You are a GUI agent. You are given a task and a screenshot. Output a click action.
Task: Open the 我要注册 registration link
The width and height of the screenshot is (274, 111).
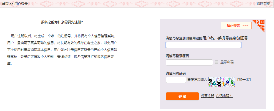[207, 96]
